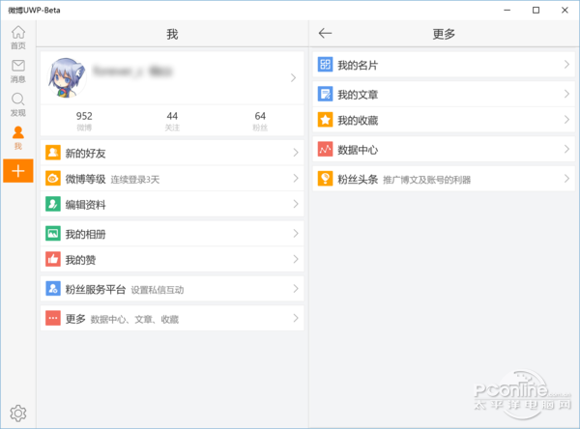This screenshot has height=429, width=580.
Task: Open the settings gear icon
Action: point(17,414)
